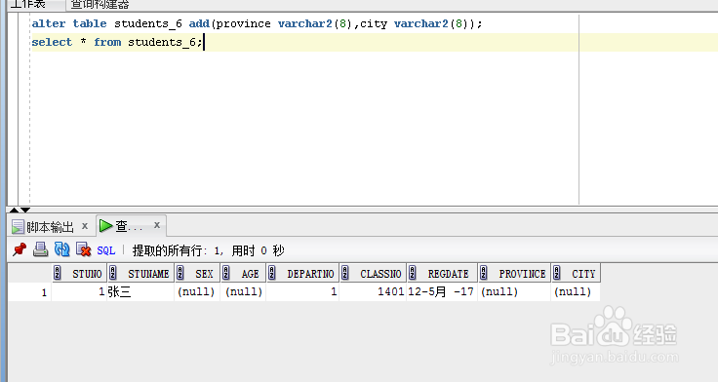718x382 pixels.
Task: Place cursor in the alter table line
Action: point(257,23)
